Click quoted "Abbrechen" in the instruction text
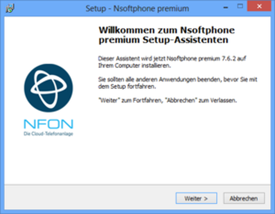The width and height of the screenshot is (275, 214). [181, 101]
